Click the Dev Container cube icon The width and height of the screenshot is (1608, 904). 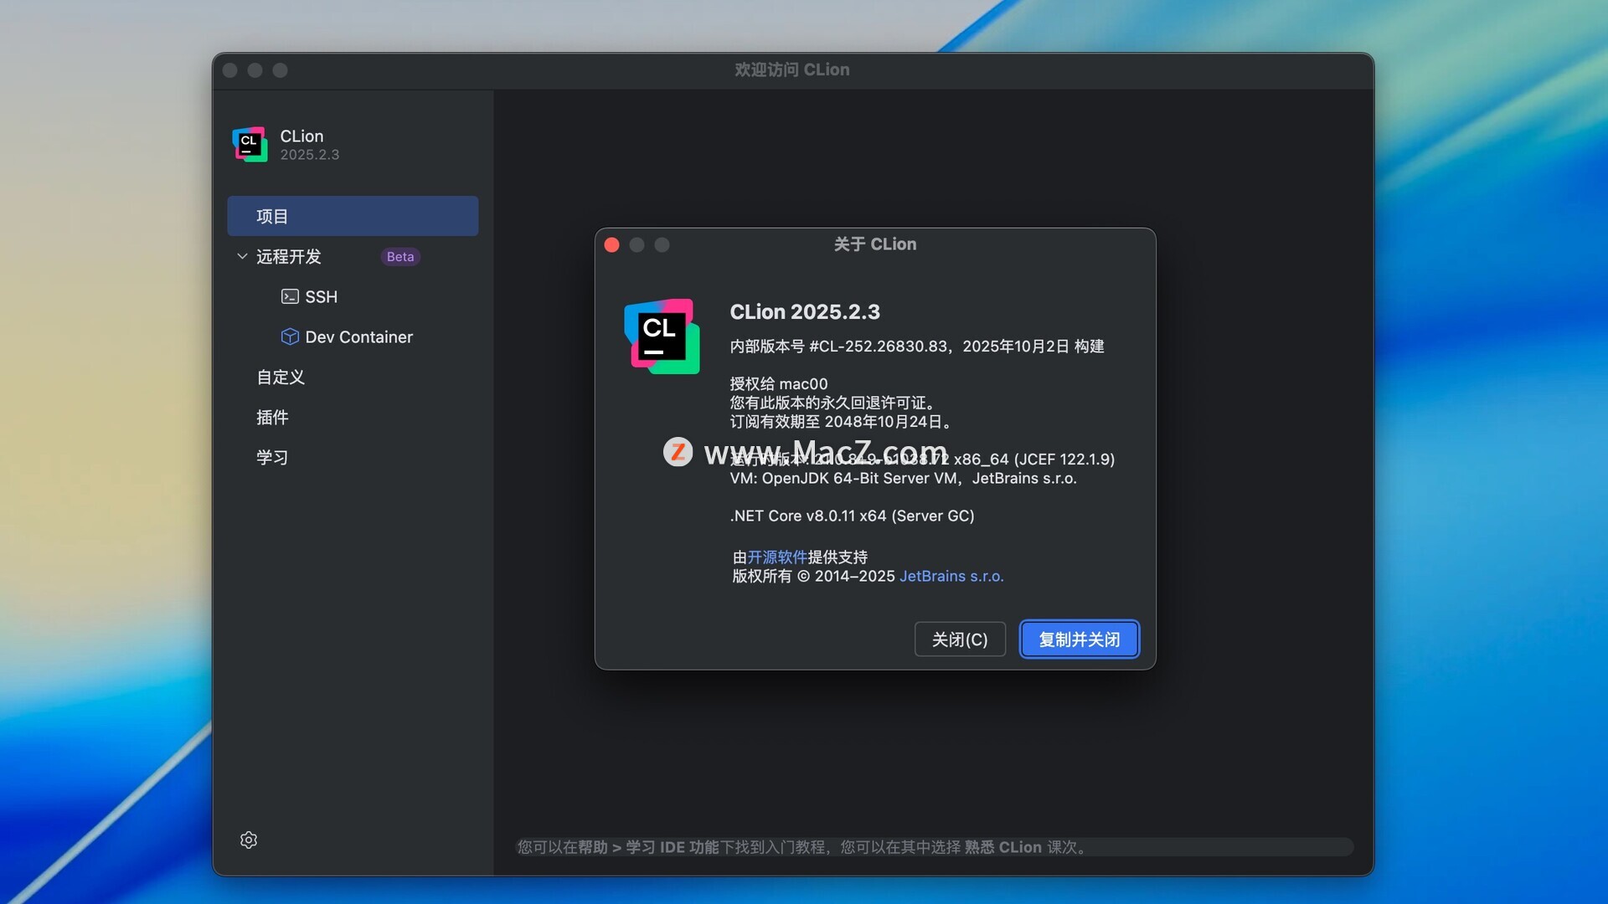(290, 336)
